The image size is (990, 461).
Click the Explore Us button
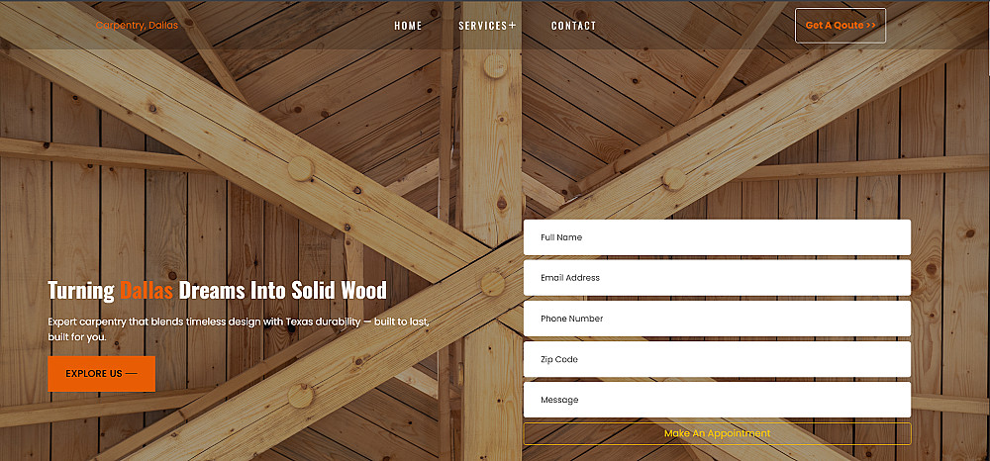[x=102, y=373]
